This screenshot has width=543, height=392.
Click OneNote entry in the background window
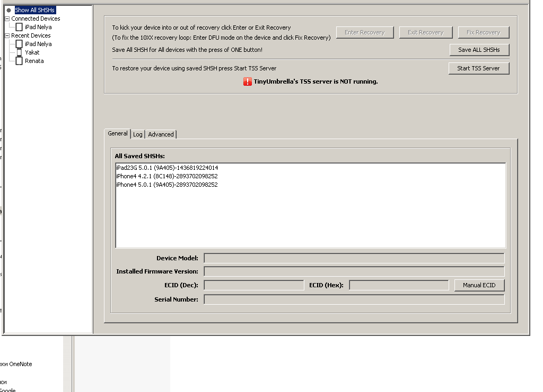point(16,364)
